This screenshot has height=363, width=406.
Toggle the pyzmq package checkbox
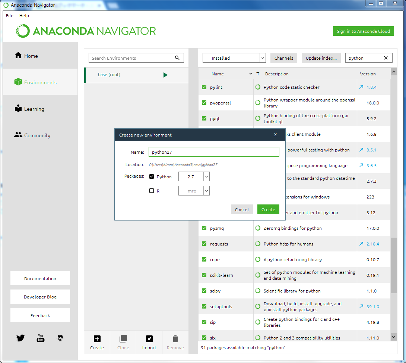click(x=204, y=228)
